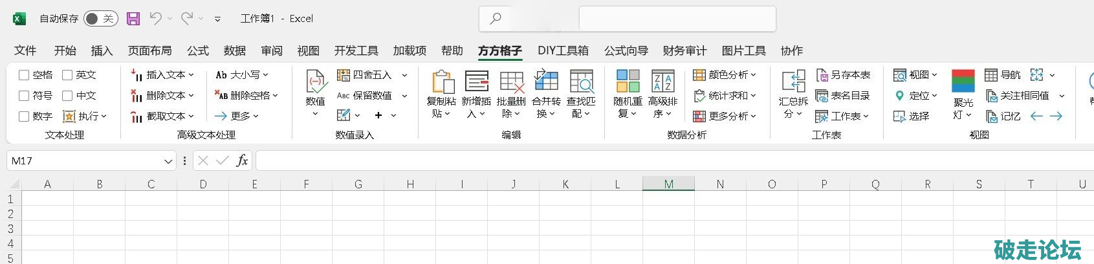The width and height of the screenshot is (1094, 264).
Task: Open the Name Box dropdown arrow
Action: pyautogui.click(x=168, y=161)
